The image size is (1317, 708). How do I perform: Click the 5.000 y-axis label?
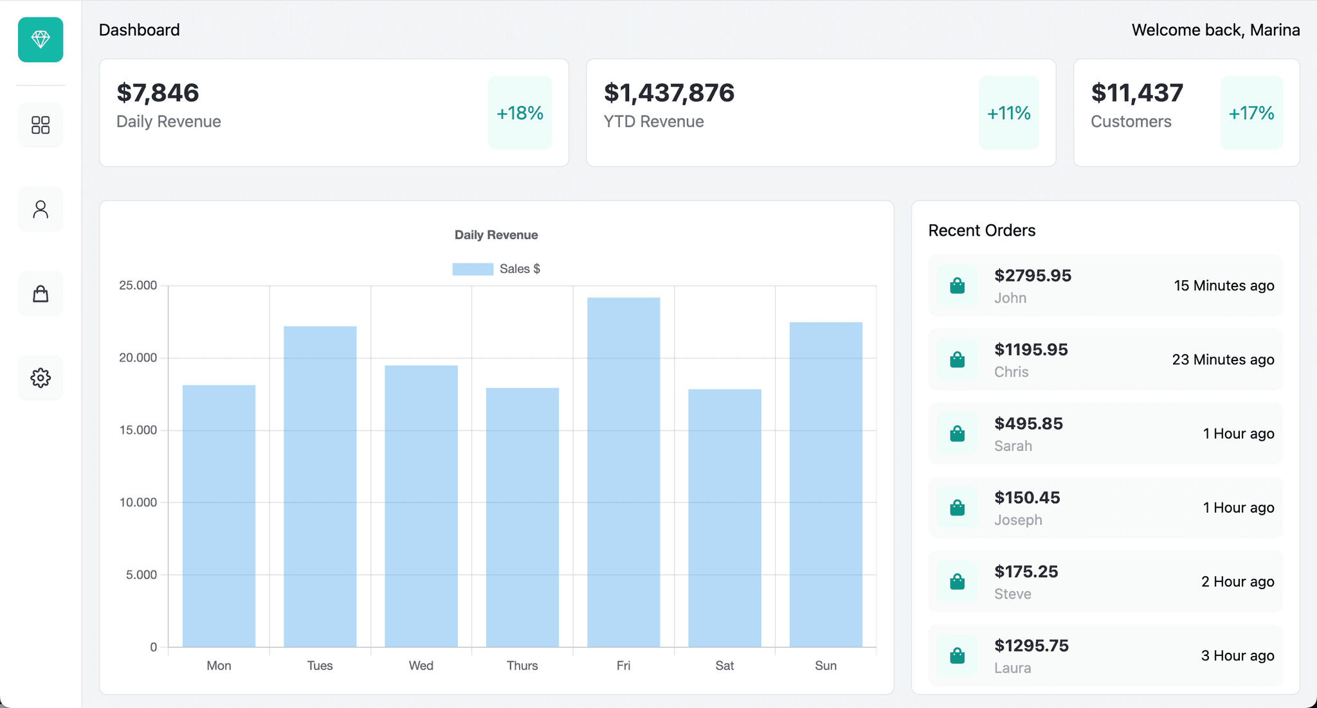click(141, 574)
